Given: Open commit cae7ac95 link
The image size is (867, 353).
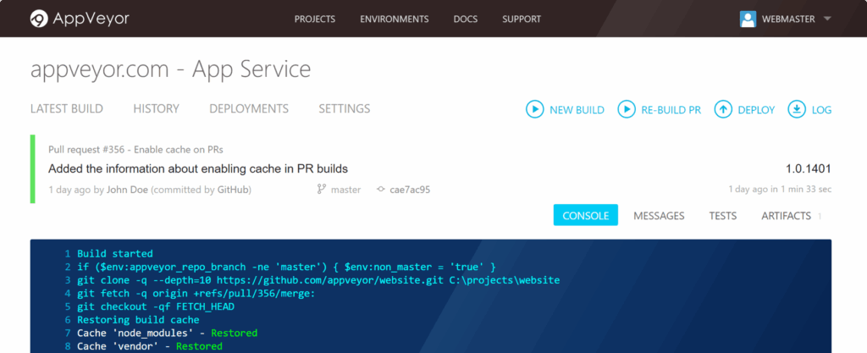Looking at the screenshot, I should (410, 190).
